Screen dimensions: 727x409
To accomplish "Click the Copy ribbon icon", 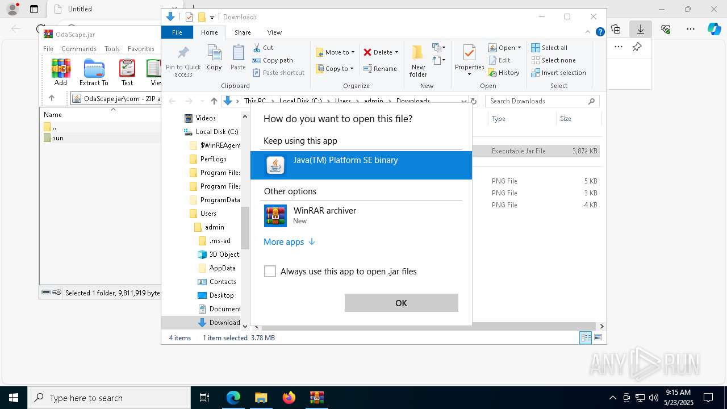I will (x=214, y=58).
